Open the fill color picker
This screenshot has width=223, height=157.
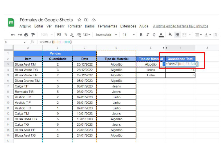170,35
